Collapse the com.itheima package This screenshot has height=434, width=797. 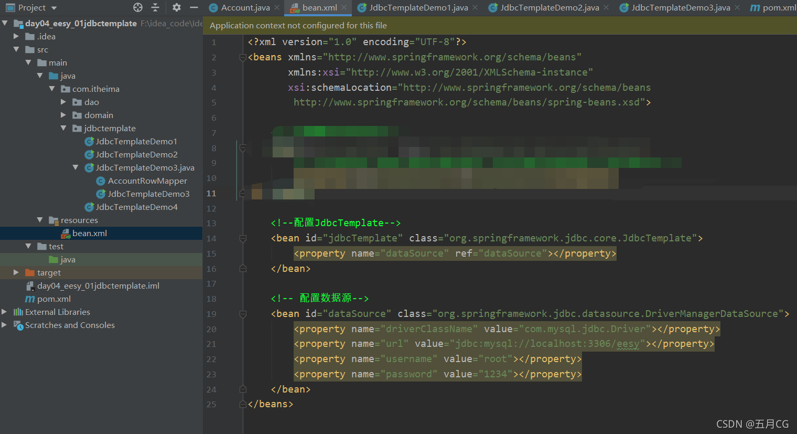[x=52, y=89]
